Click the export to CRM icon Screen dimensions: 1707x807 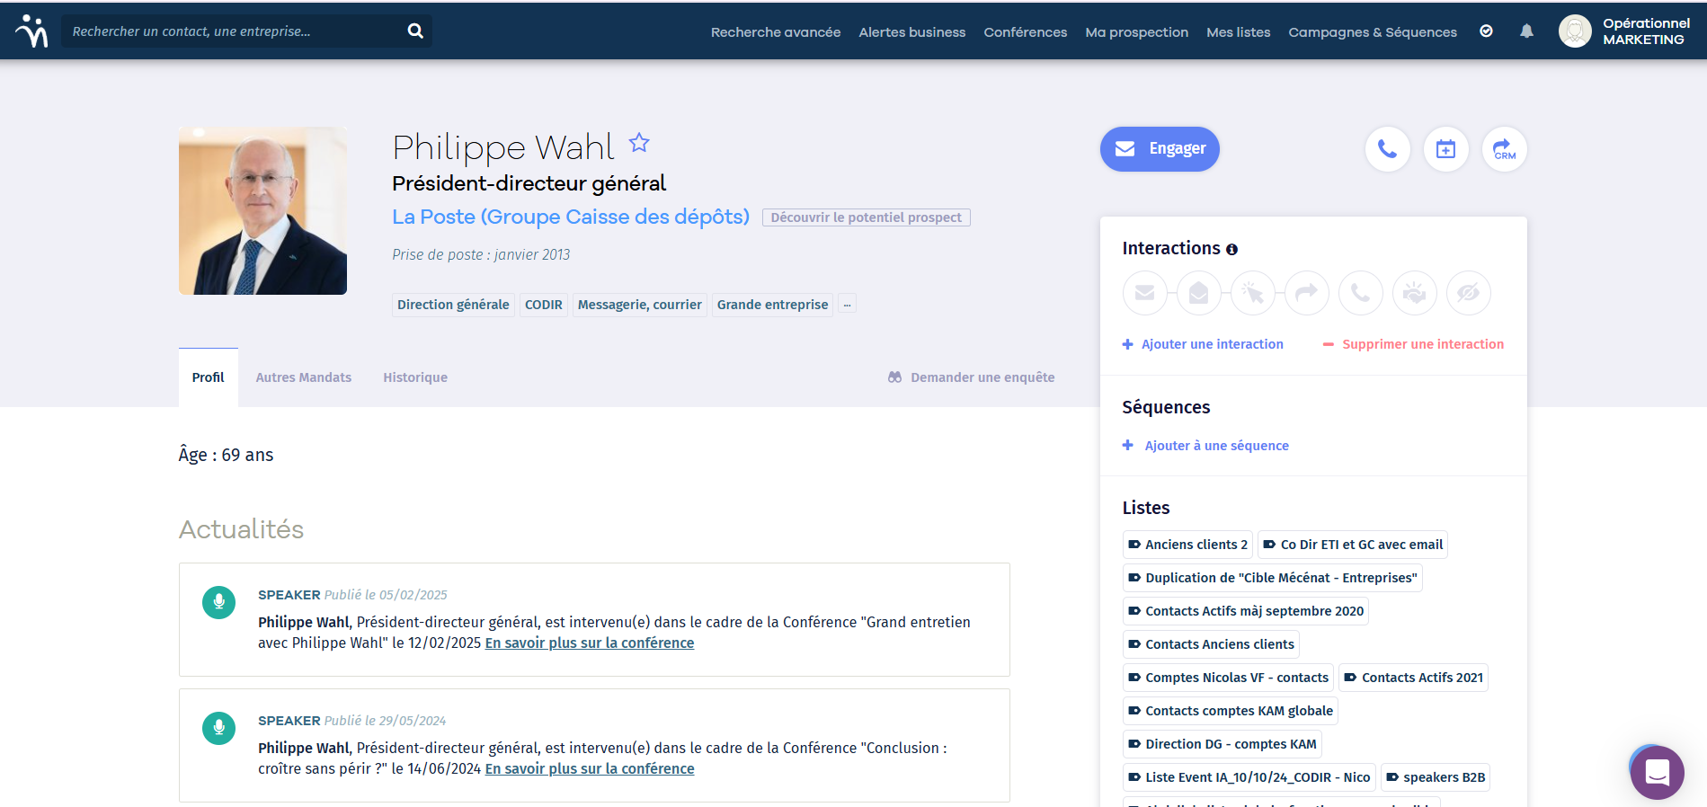[x=1505, y=149]
